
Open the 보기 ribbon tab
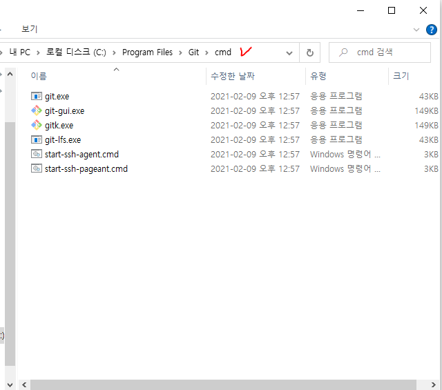pos(29,29)
